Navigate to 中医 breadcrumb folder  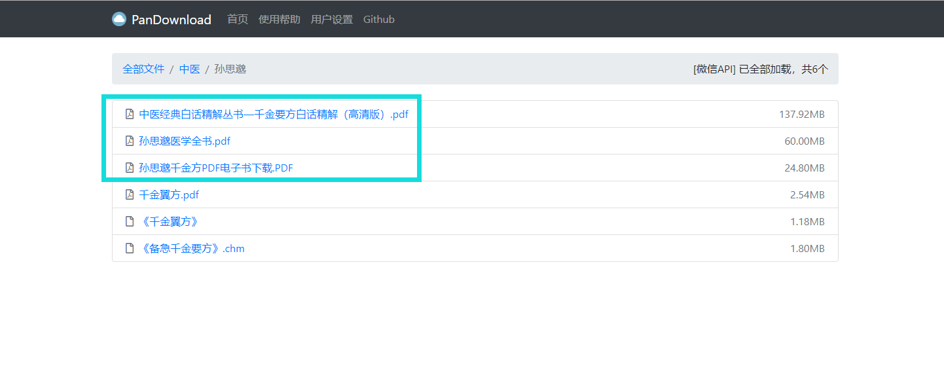(190, 69)
